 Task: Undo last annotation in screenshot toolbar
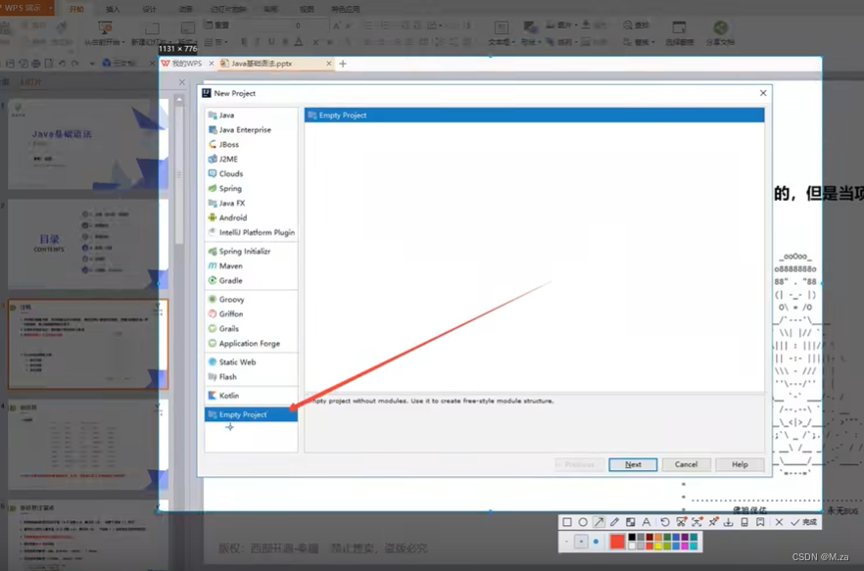665,522
